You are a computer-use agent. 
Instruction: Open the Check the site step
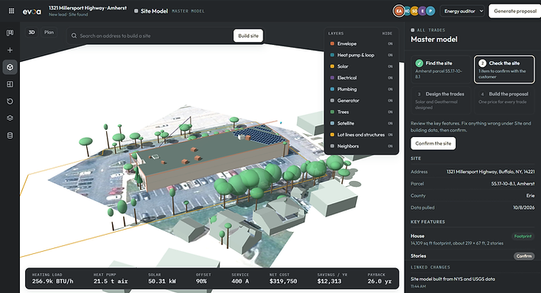click(x=504, y=69)
